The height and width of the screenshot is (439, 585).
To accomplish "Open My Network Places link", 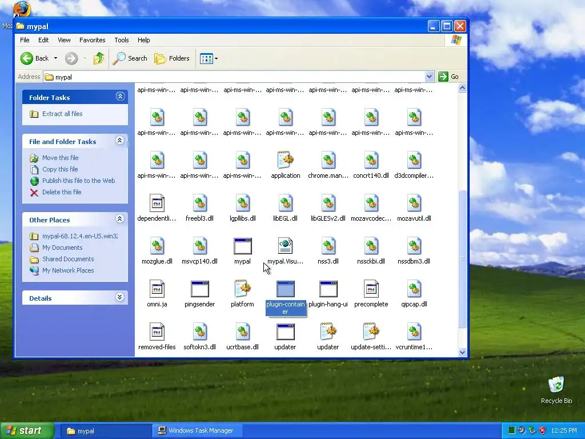I will point(68,270).
